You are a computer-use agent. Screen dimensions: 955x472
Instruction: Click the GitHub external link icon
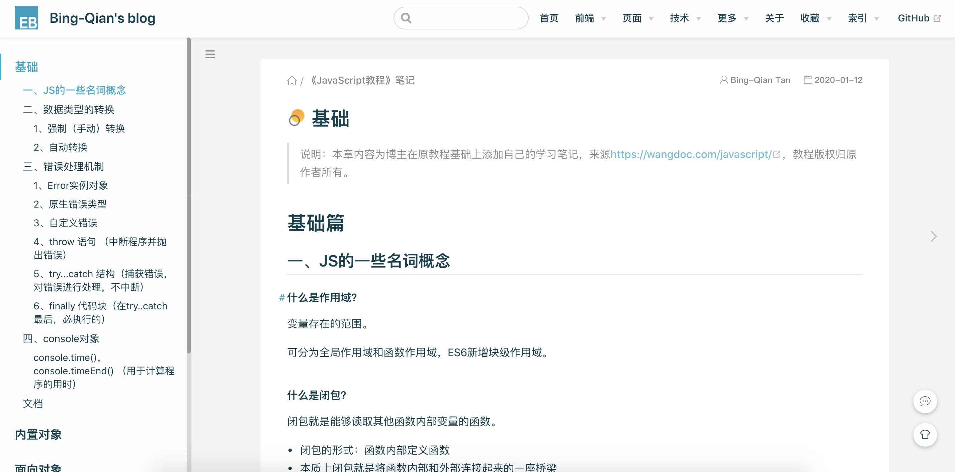(x=938, y=18)
